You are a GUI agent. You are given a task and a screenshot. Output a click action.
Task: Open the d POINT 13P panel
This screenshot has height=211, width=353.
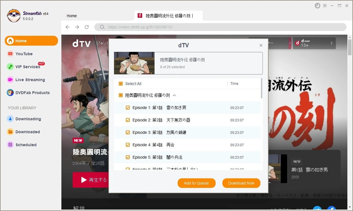click(x=314, y=43)
